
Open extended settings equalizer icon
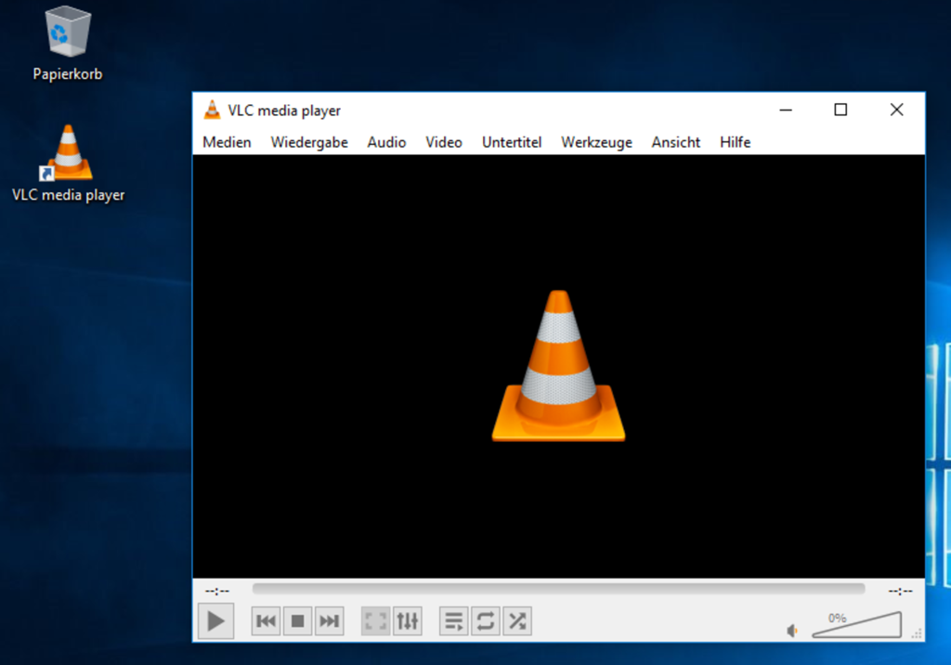[407, 621]
